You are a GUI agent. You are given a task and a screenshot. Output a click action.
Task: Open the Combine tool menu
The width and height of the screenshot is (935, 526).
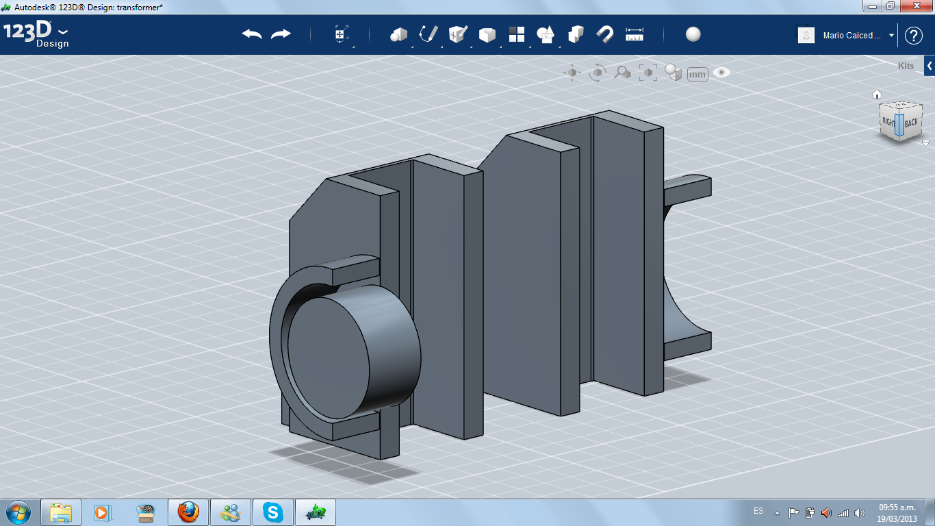(x=576, y=34)
